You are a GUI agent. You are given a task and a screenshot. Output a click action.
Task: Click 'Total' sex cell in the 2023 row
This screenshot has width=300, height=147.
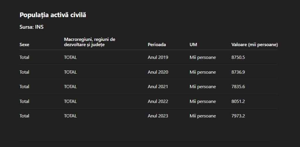coord(24,116)
